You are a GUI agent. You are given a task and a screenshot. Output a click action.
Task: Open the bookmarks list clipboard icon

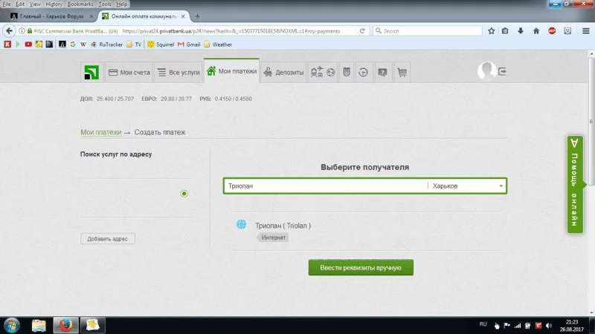point(505,31)
